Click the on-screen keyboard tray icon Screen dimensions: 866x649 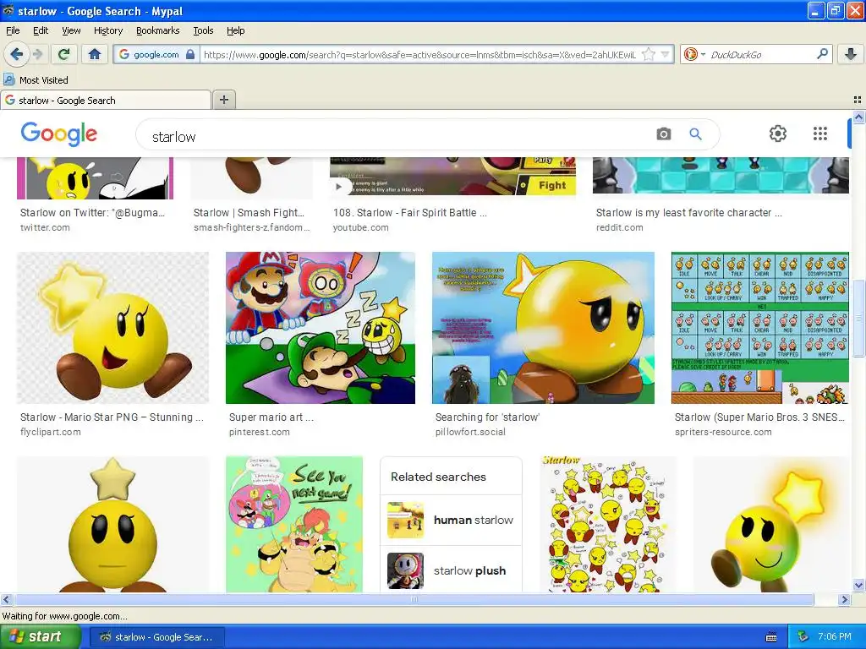tap(771, 637)
